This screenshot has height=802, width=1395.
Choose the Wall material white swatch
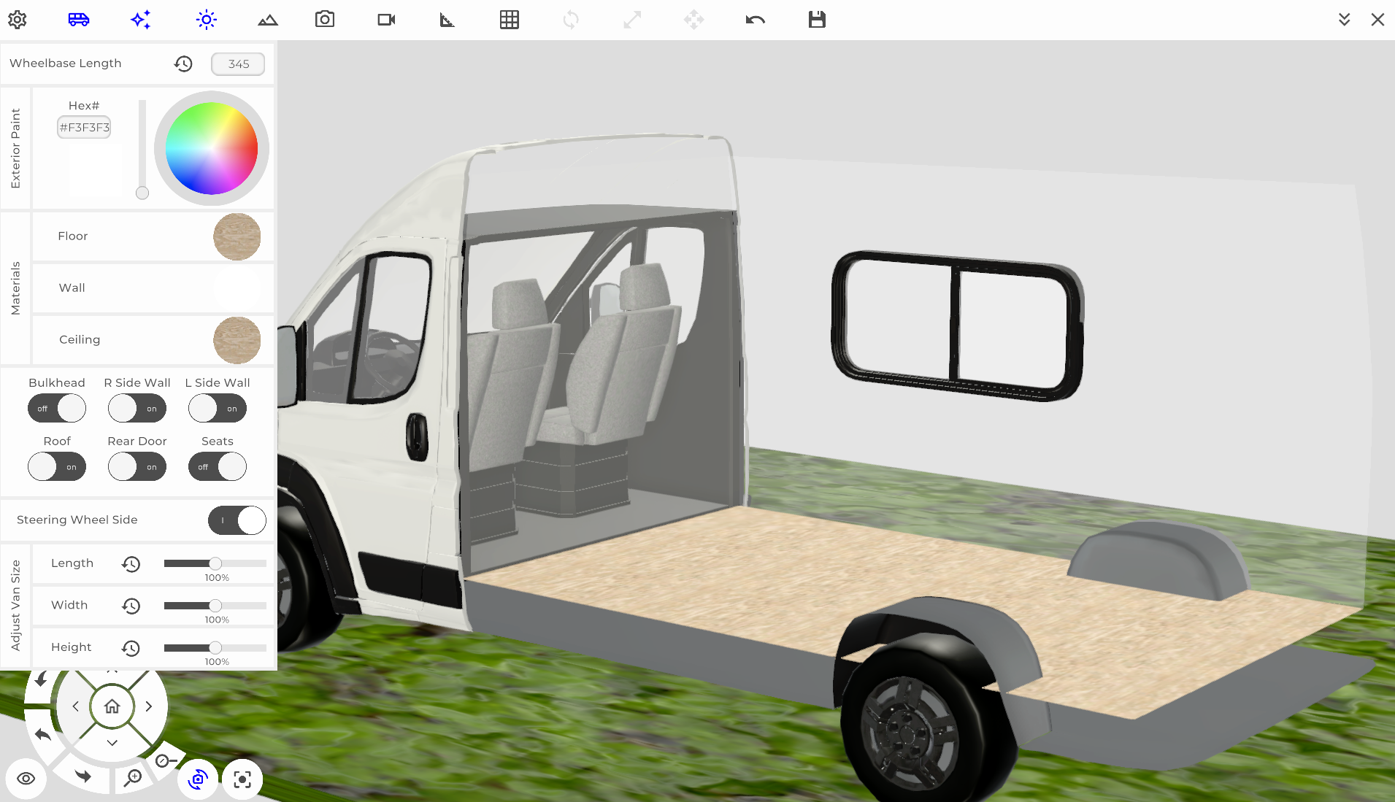click(x=237, y=288)
